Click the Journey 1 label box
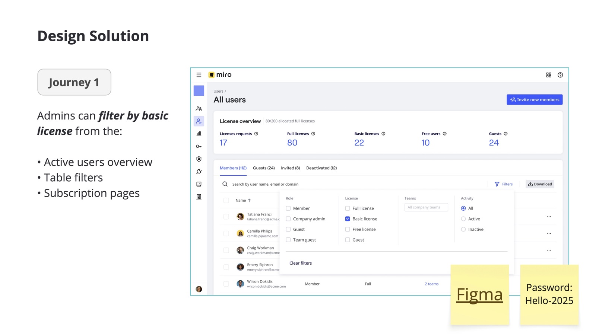Viewport: 596px width, 335px height. (74, 82)
